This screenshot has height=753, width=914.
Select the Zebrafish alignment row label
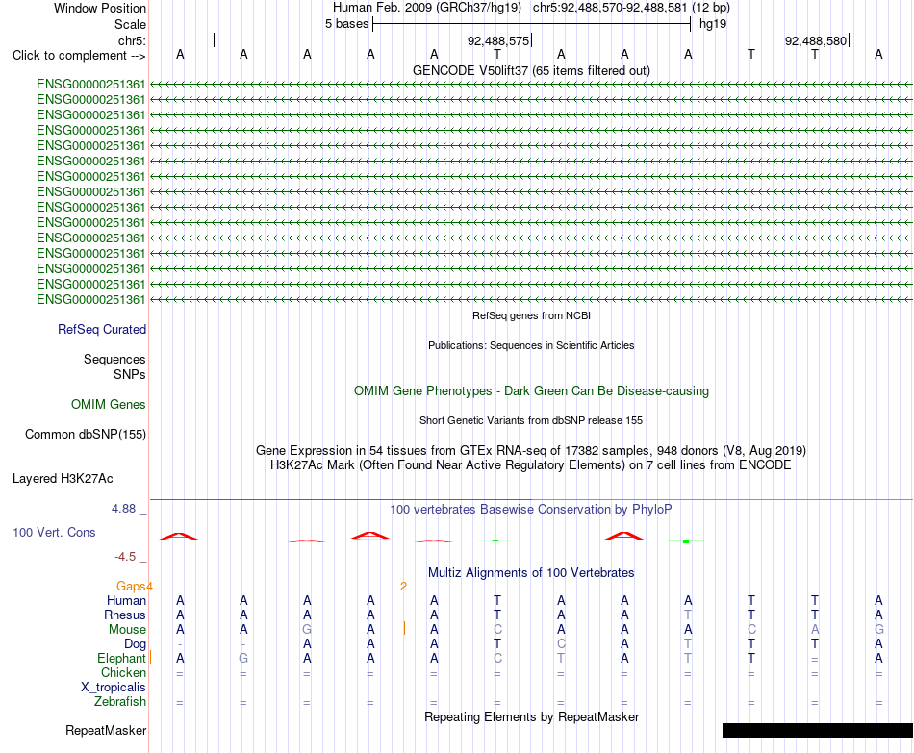click(120, 701)
